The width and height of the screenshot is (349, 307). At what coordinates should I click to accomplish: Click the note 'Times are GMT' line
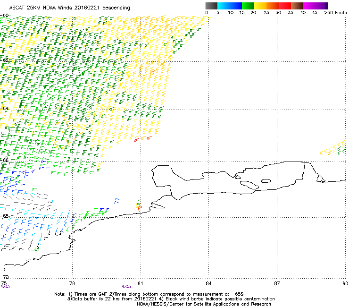(149, 294)
